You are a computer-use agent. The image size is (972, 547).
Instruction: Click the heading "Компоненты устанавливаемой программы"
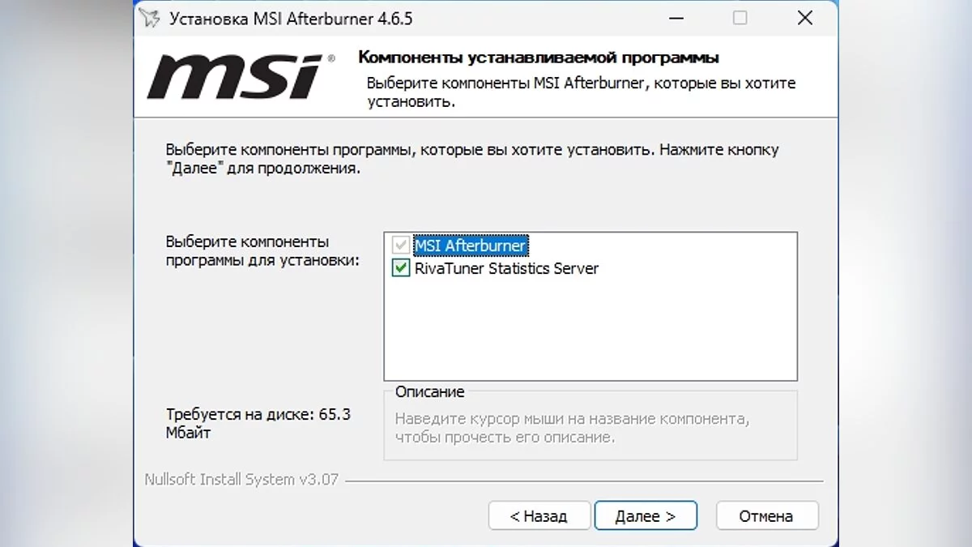click(539, 58)
